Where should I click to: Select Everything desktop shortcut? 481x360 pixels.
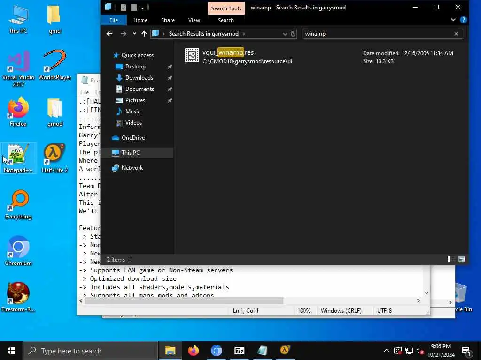(18, 204)
